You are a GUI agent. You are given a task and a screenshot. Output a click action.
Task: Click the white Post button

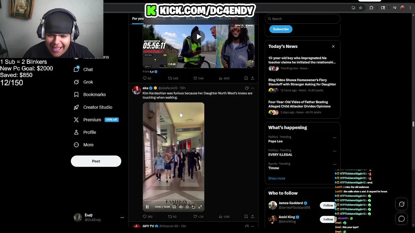click(x=96, y=161)
